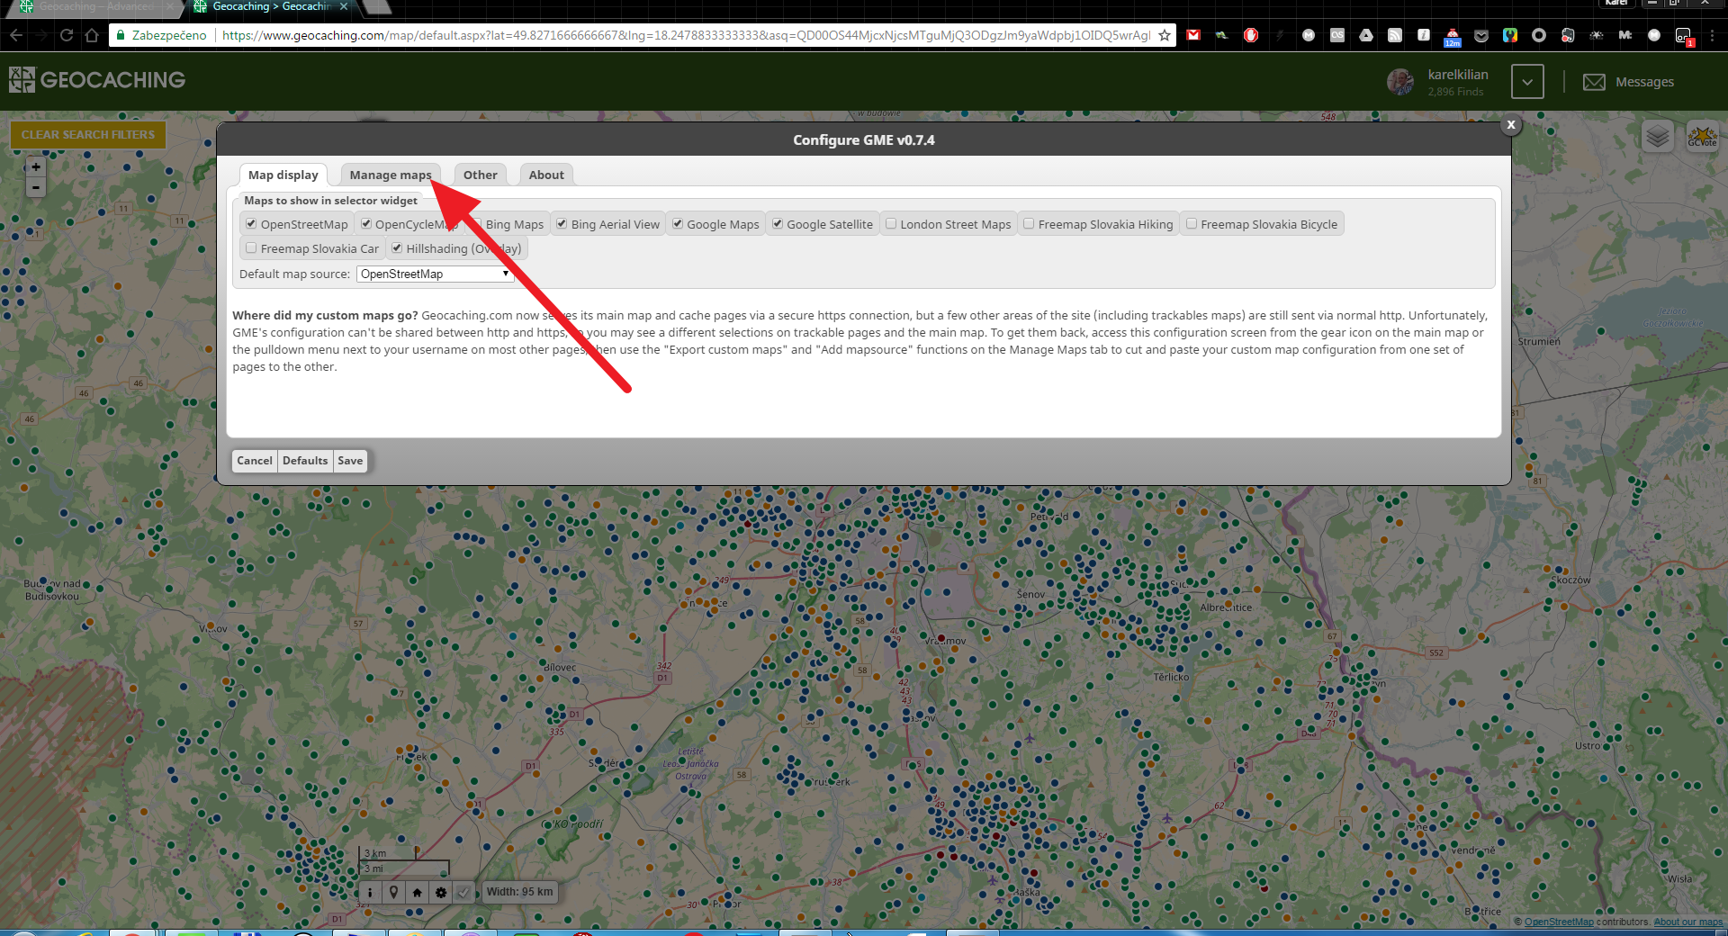Toggle the OpenCycleMap checkbox
This screenshot has height=936, width=1728.
coord(366,224)
